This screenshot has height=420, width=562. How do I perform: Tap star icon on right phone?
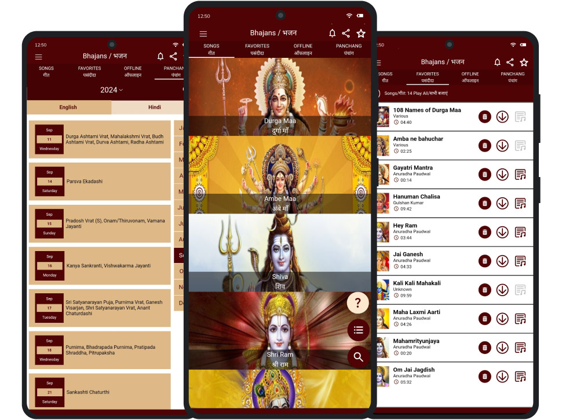pyautogui.click(x=524, y=62)
